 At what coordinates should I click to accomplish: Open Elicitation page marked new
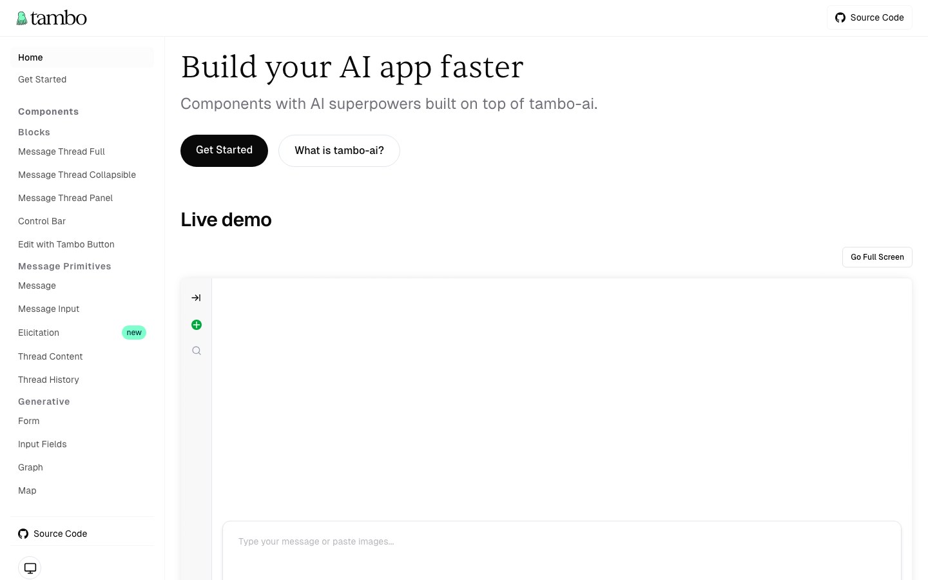point(82,333)
